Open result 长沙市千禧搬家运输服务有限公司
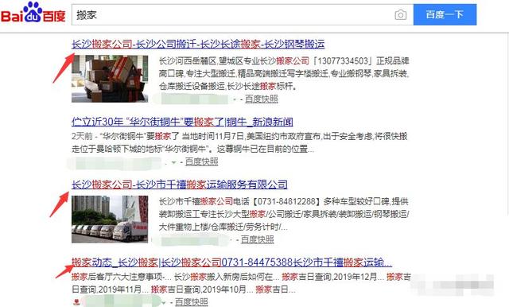509x307 pixels. [180, 185]
